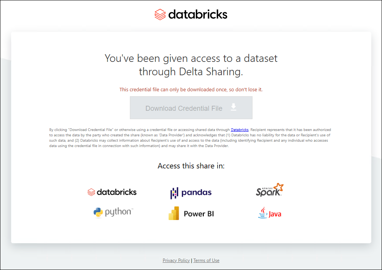Click the download arrow icon on button

tap(233, 107)
